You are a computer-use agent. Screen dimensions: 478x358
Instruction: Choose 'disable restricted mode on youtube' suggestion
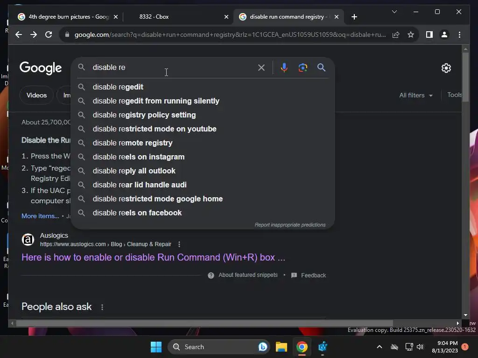203,129
